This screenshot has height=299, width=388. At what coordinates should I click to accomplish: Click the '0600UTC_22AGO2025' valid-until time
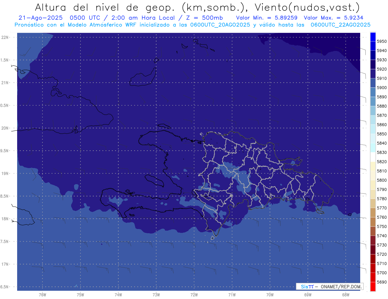pos(340,25)
